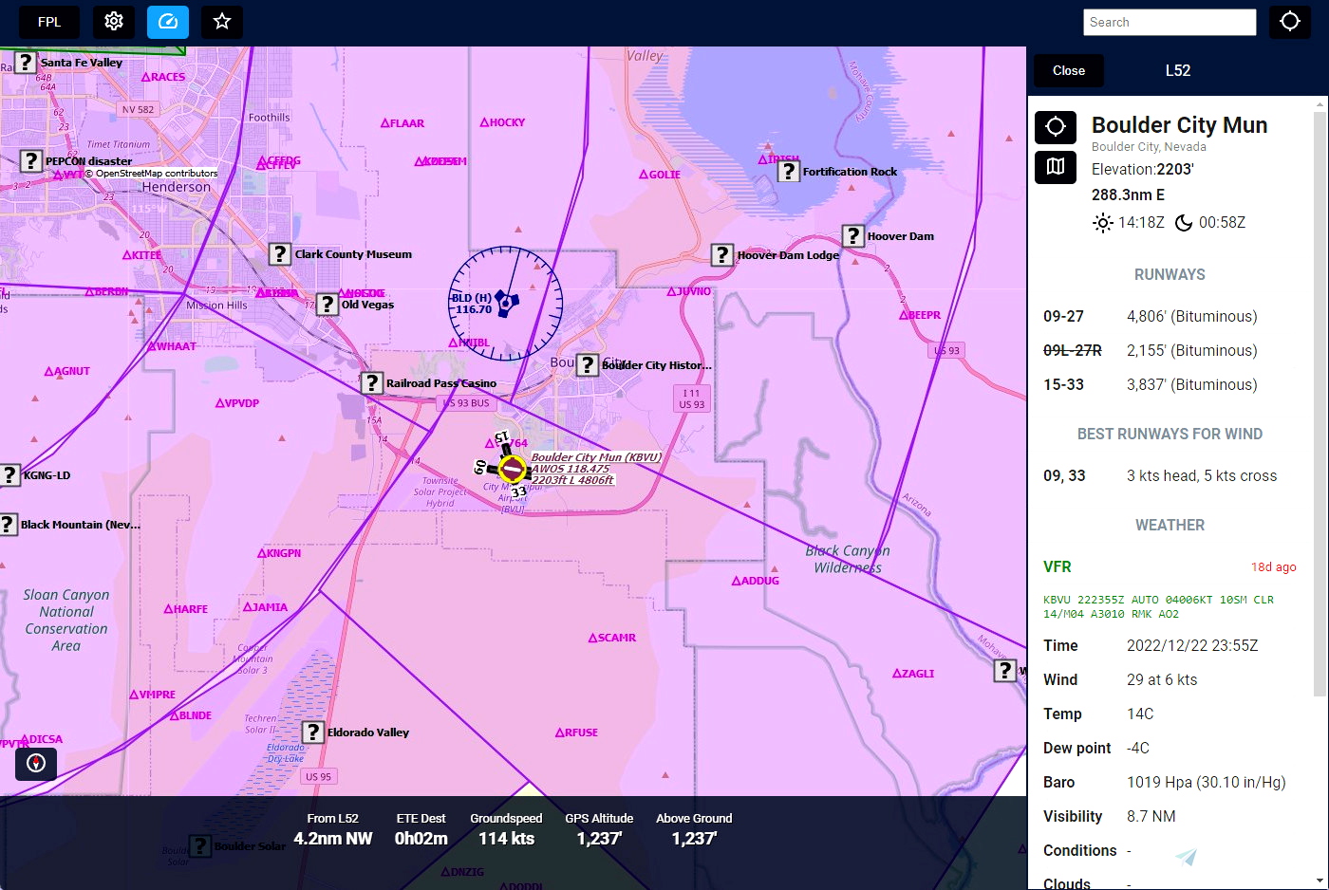Click the KBVU METAR text
The height and width of the screenshot is (890, 1329).
click(x=1158, y=606)
